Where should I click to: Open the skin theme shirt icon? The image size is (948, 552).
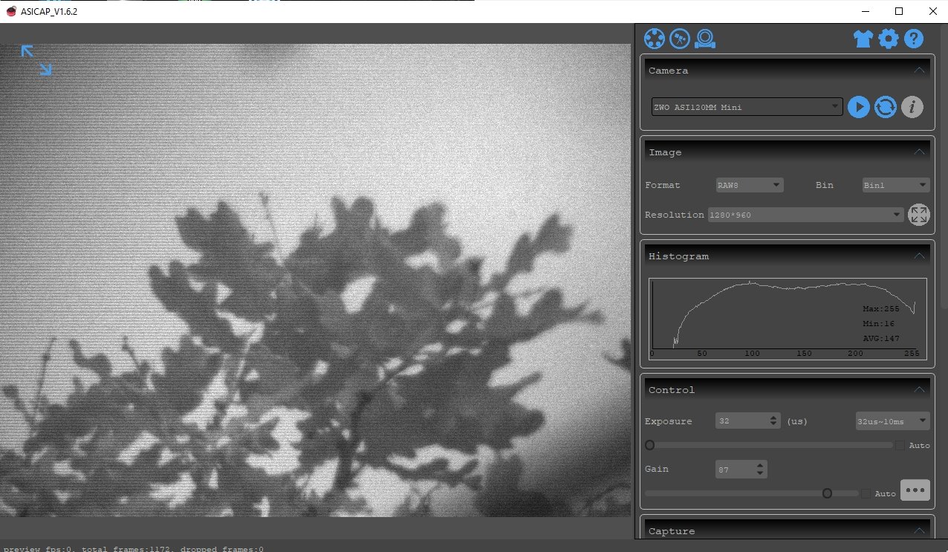(863, 39)
